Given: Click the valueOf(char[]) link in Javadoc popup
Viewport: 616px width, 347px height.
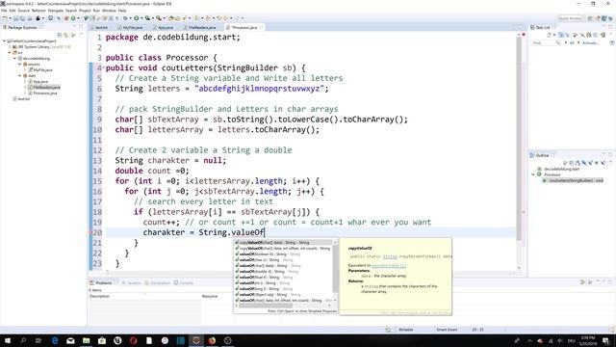Looking at the screenshot, I should click(389, 266).
